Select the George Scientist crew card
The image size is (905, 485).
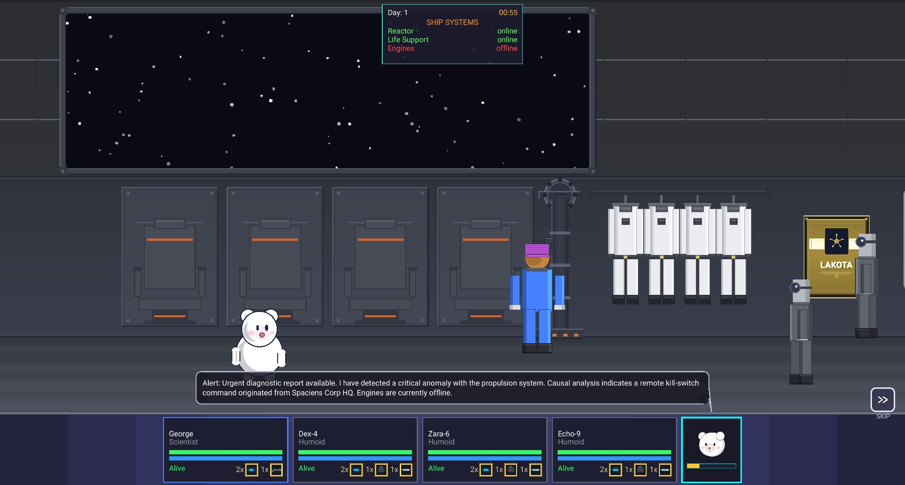coord(226,450)
